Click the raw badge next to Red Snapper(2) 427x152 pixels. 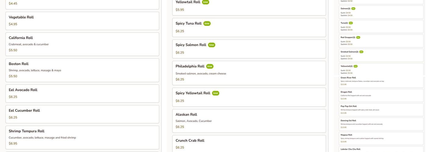point(358,37)
